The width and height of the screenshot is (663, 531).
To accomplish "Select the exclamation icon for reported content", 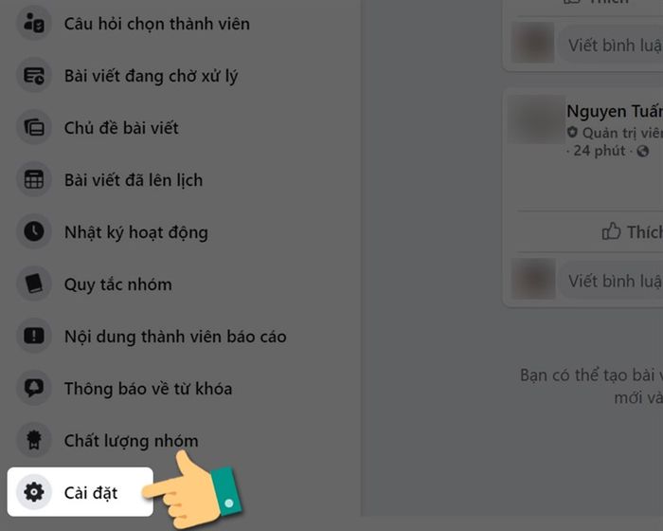I will [34, 336].
